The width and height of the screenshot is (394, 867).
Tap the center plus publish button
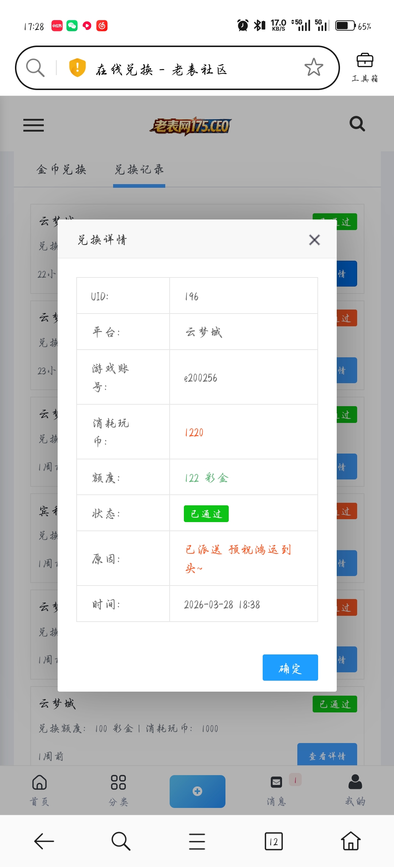(197, 791)
